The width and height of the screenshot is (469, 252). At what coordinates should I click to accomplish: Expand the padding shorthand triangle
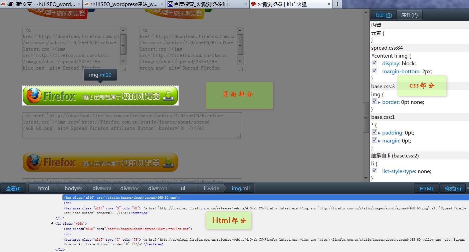pos(379,133)
